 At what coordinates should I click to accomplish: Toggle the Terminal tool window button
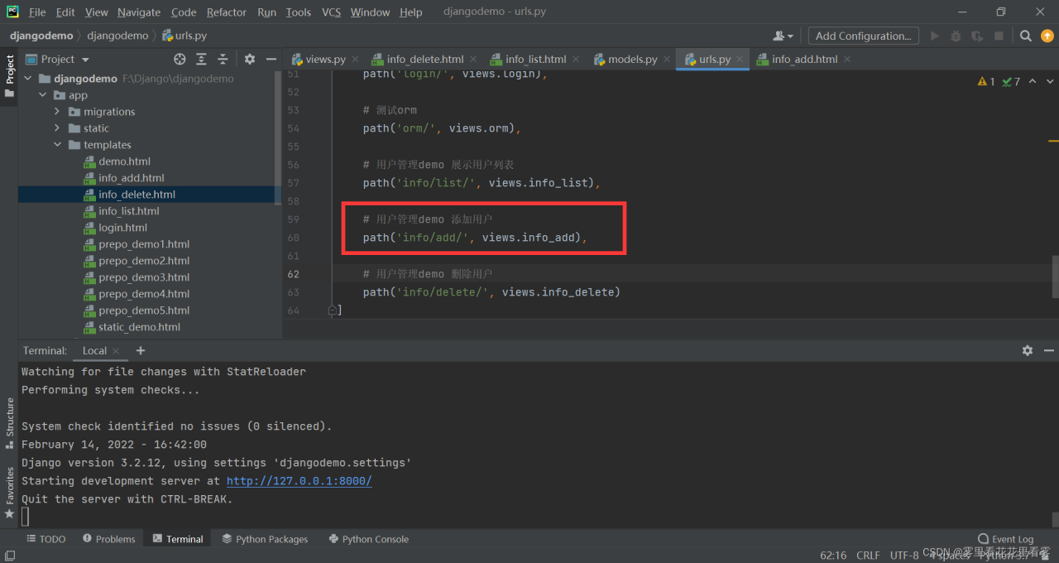click(x=177, y=539)
